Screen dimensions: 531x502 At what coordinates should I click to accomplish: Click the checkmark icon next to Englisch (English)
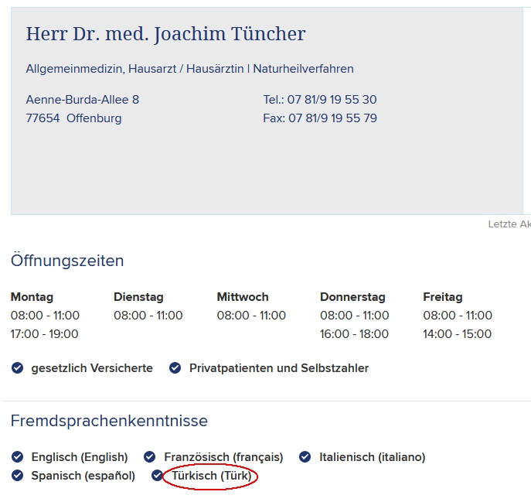click(x=17, y=457)
